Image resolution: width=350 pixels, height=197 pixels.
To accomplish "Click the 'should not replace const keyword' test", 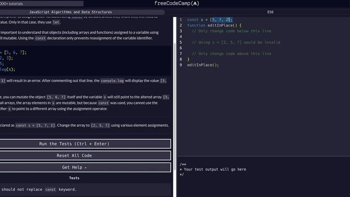I will tap(85, 189).
